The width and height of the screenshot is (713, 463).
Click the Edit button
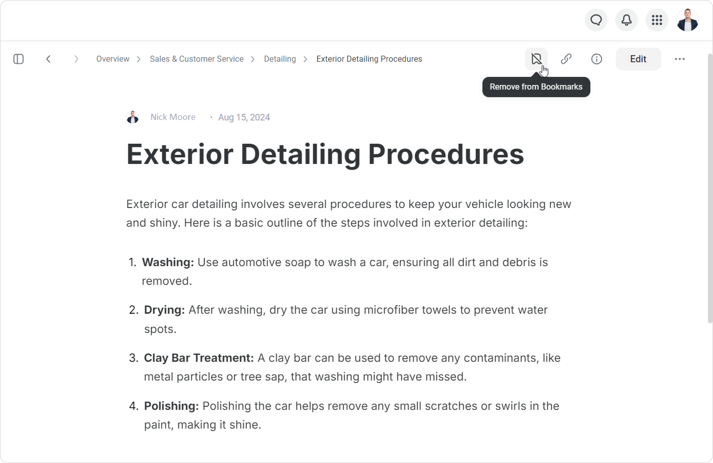point(638,59)
